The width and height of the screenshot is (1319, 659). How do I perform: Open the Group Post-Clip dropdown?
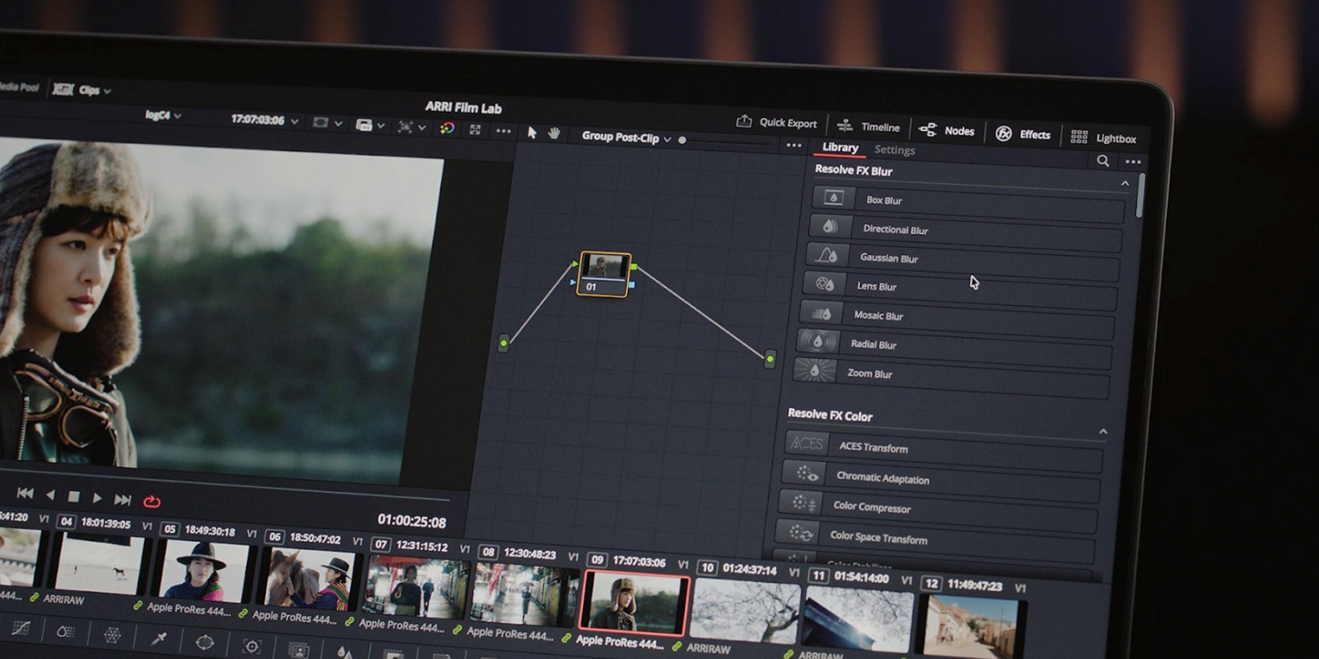(x=626, y=137)
